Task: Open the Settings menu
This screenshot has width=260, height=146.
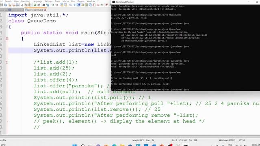Action: (49, 1)
